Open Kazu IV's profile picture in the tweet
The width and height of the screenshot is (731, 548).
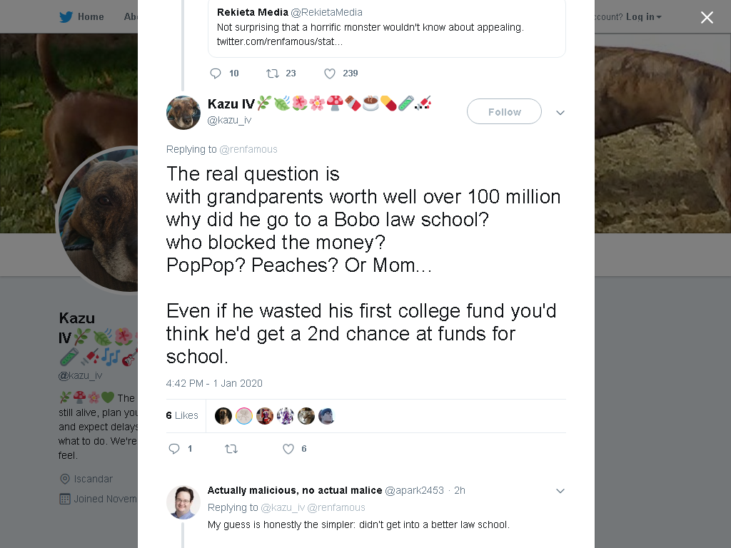pos(183,113)
